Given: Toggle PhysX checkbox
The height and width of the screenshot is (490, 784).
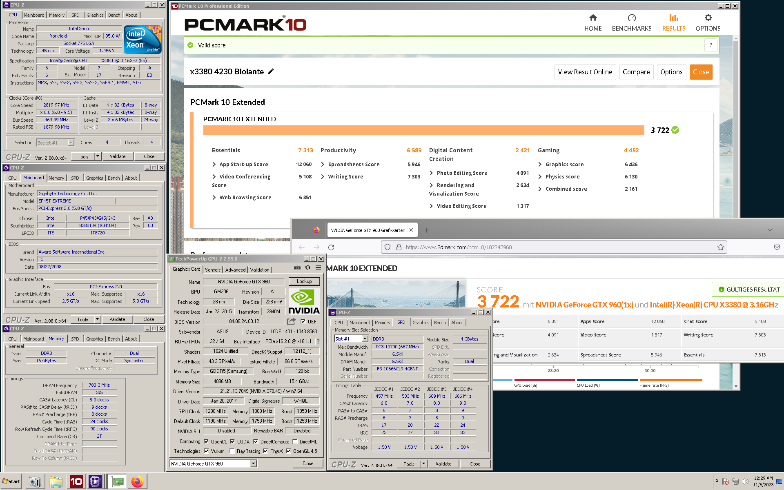Looking at the screenshot, I should [x=265, y=451].
